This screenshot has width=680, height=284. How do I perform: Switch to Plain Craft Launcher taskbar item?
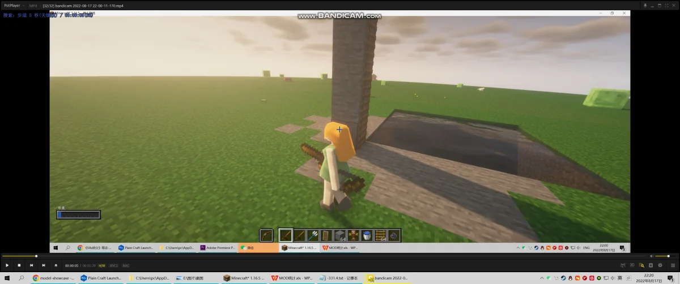[101, 278]
